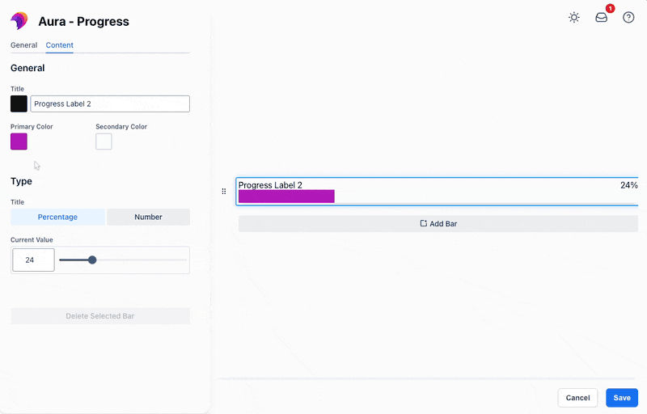647x414 pixels.
Task: Click the Current Value number field
Action: (33, 260)
